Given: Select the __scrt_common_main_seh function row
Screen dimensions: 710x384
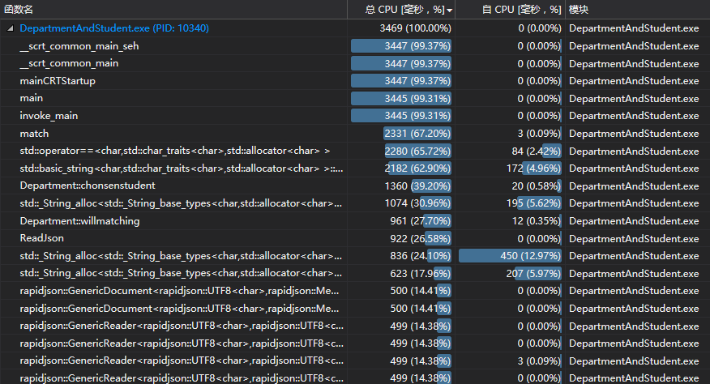Looking at the screenshot, I should tap(355, 45).
